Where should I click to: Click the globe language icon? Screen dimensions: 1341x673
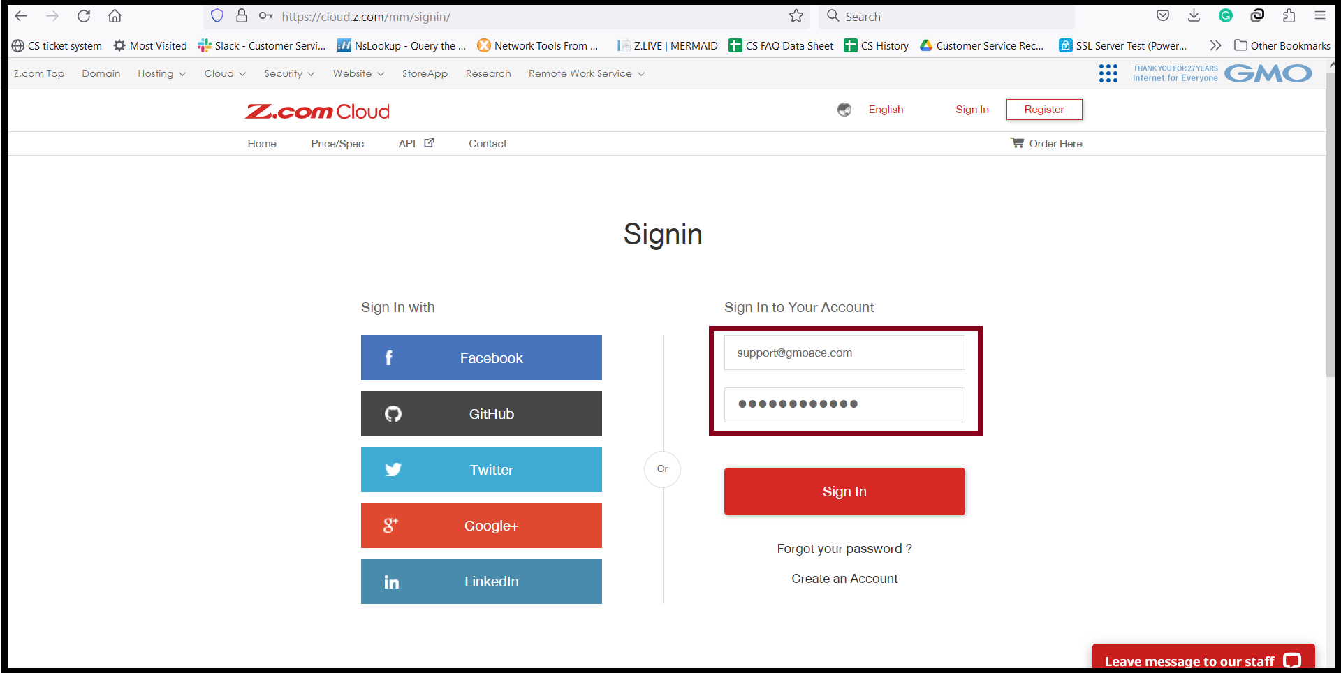tap(844, 110)
